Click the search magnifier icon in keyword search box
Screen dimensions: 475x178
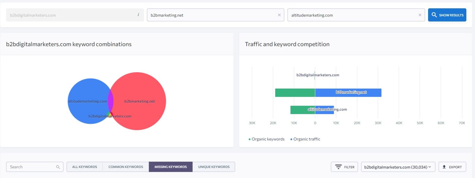pyautogui.click(x=58, y=167)
